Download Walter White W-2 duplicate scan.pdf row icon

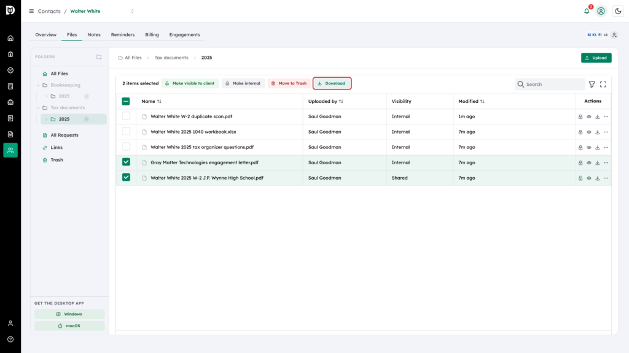click(x=597, y=117)
